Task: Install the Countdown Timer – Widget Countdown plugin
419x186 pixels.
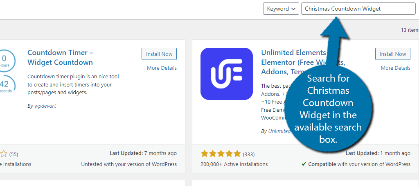Action: (x=159, y=54)
